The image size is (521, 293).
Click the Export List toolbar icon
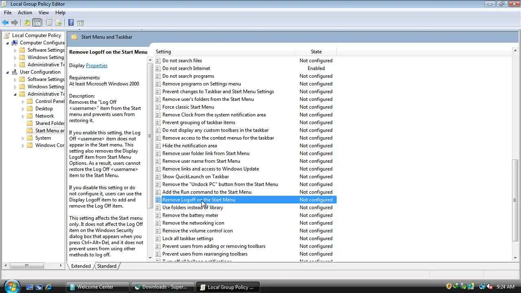click(59, 23)
